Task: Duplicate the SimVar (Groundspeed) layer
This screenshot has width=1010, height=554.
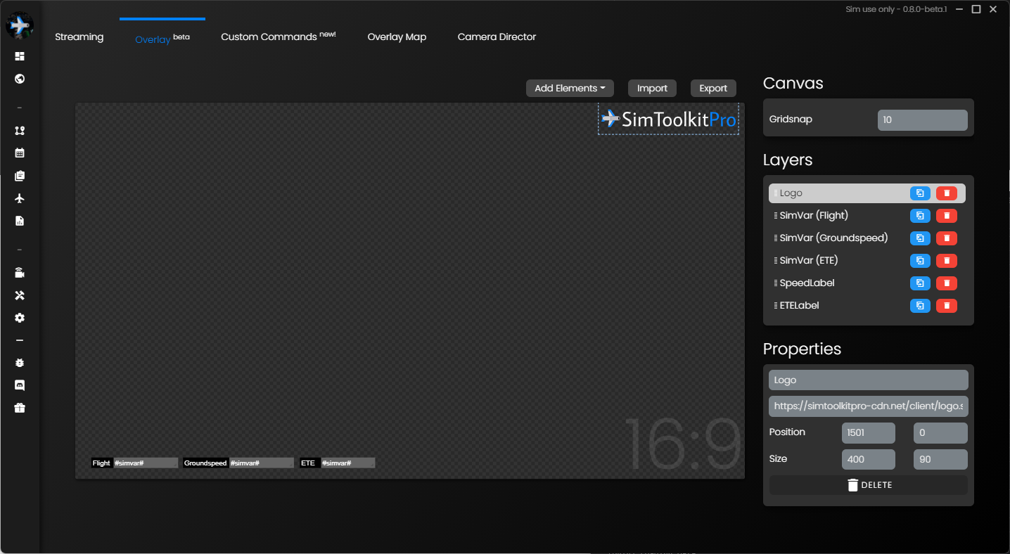Action: pyautogui.click(x=920, y=238)
